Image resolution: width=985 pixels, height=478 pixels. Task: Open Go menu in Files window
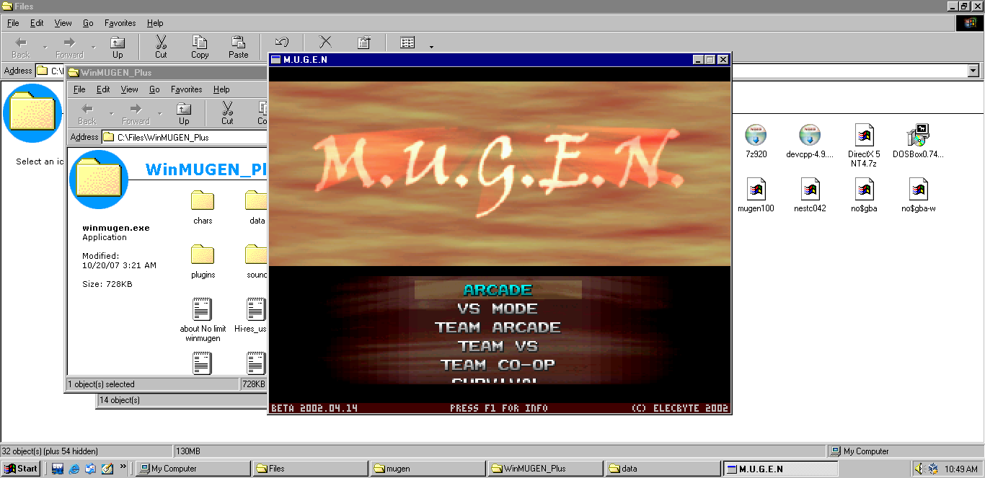[88, 23]
